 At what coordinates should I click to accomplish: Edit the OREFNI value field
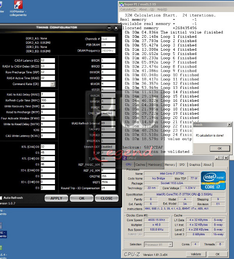(x=108, y=176)
